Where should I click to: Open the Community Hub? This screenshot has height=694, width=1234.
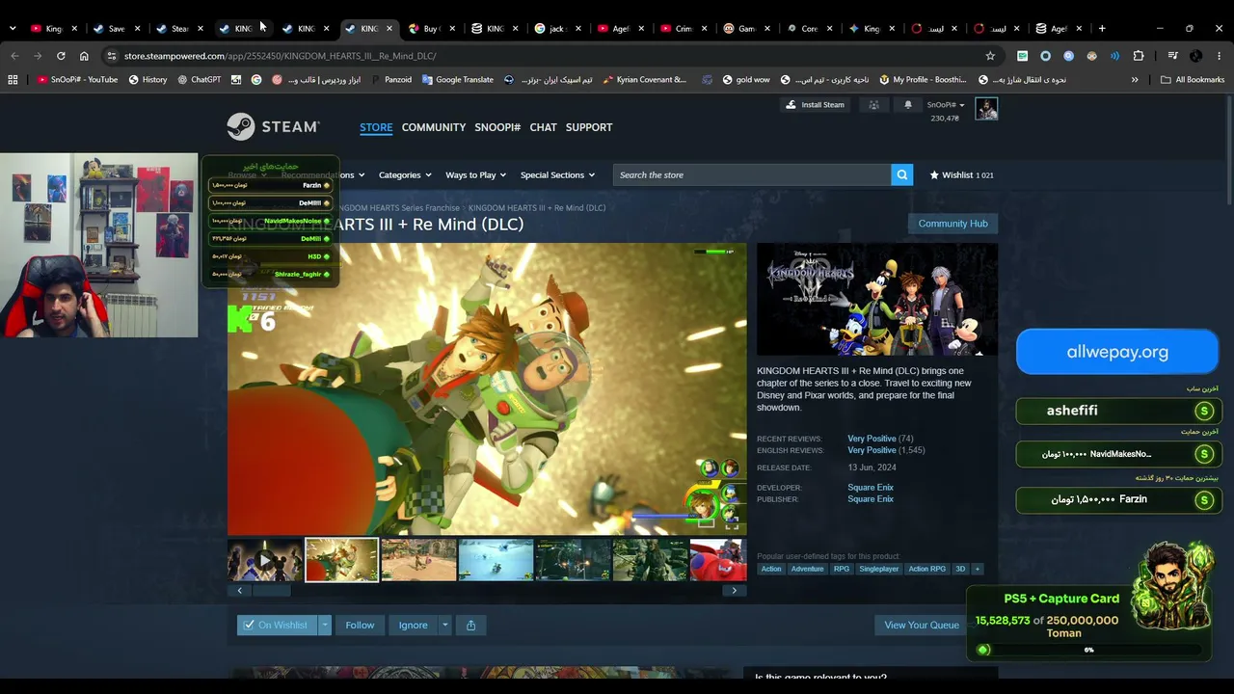tap(952, 224)
